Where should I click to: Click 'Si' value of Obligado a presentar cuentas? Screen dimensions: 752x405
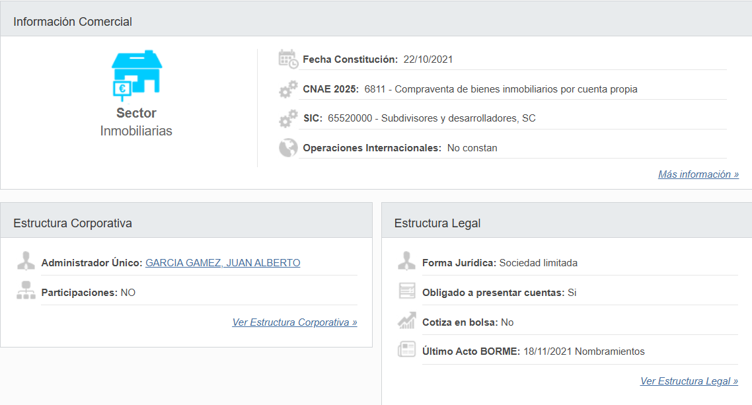pyautogui.click(x=572, y=293)
